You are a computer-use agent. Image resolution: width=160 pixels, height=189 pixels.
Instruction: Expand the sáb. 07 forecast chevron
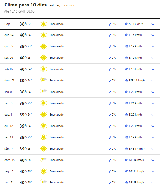pos(153,69)
